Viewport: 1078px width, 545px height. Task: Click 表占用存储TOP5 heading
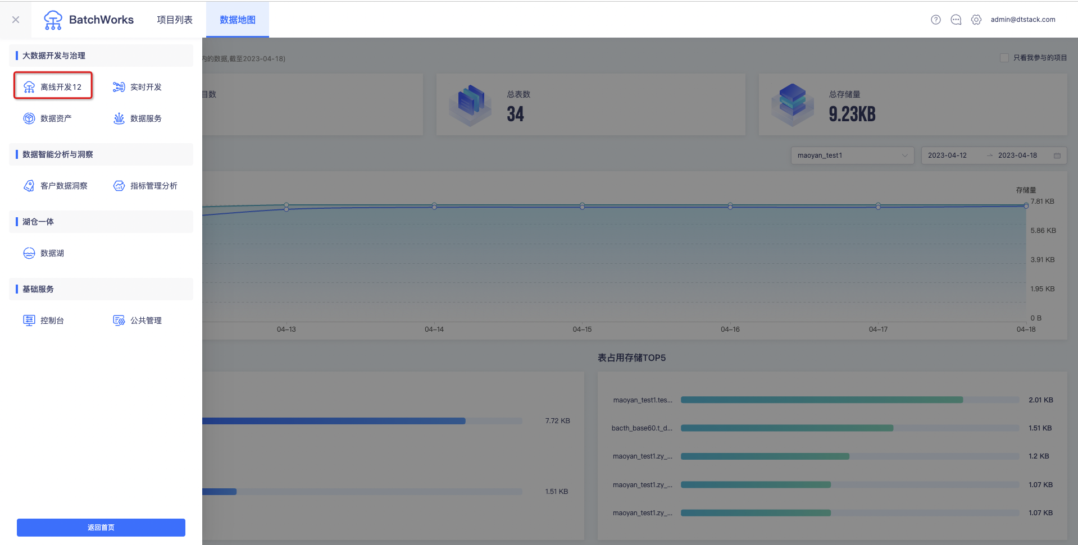click(x=631, y=358)
